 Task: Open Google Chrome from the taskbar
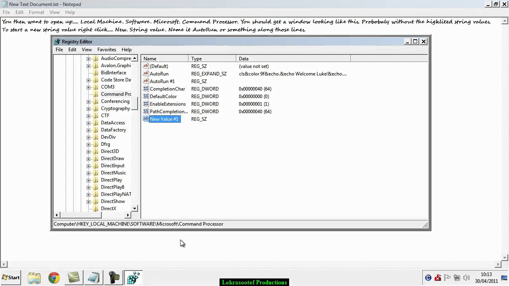pyautogui.click(x=54, y=278)
